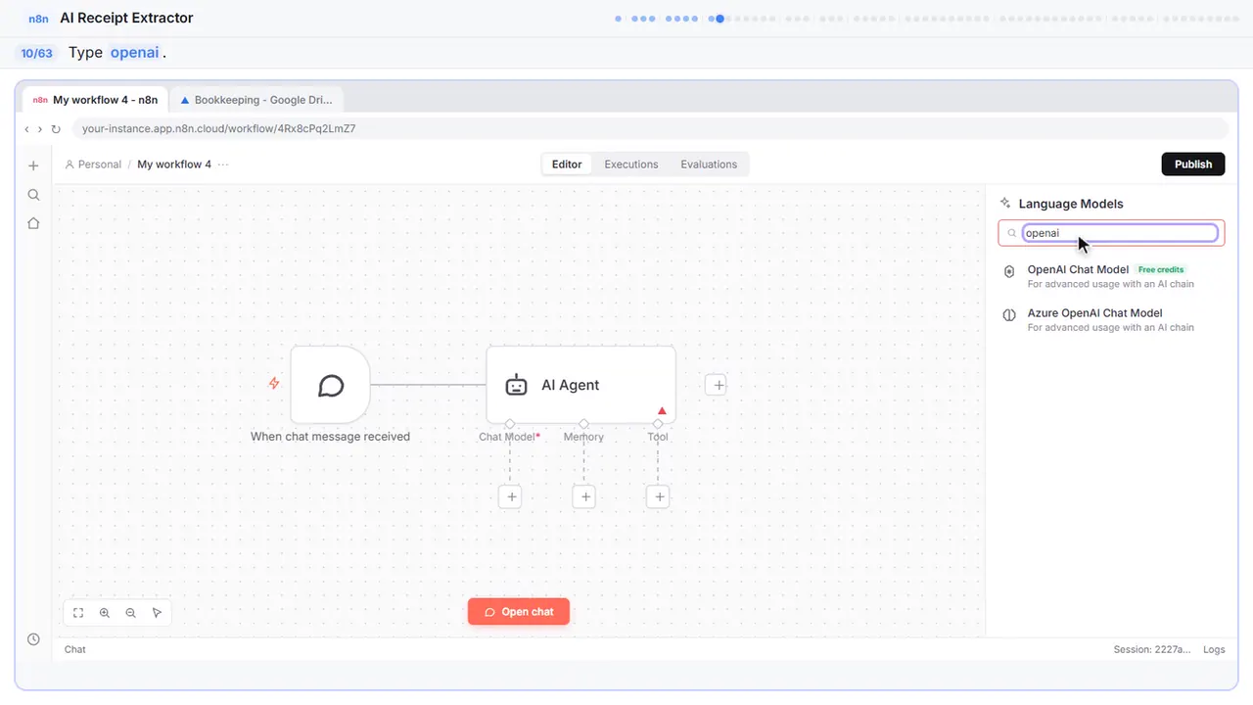Click the plus icon in left sidebar
The height and width of the screenshot is (705, 1253).
33,165
